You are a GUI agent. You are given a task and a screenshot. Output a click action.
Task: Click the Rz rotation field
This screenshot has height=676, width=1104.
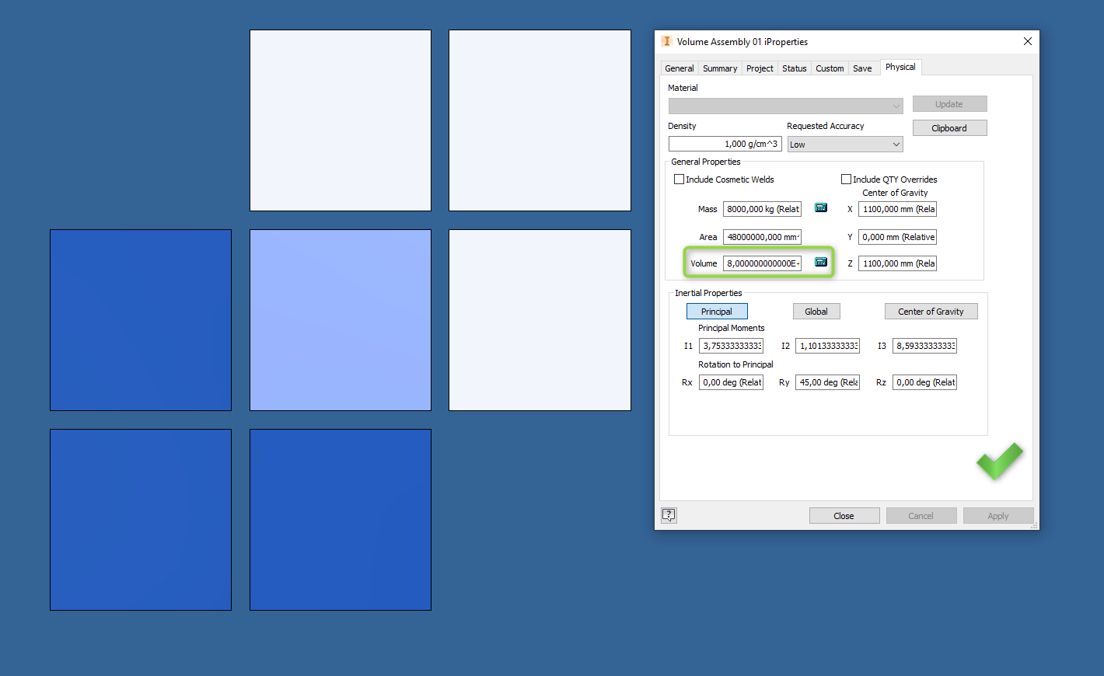click(924, 382)
